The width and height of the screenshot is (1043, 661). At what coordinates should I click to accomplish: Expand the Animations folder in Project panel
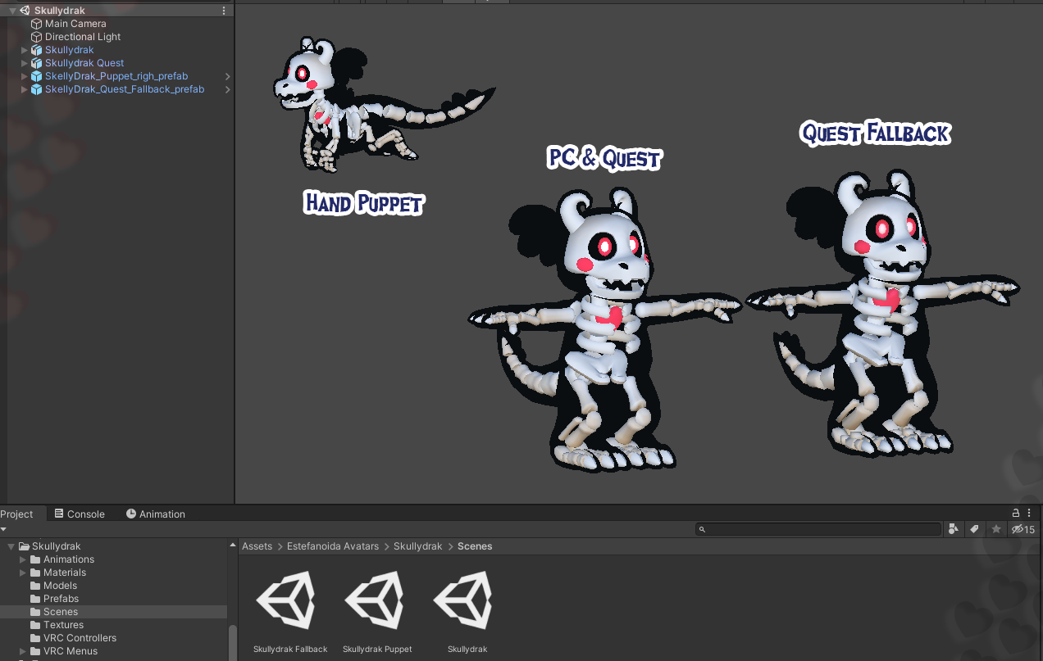click(x=22, y=559)
